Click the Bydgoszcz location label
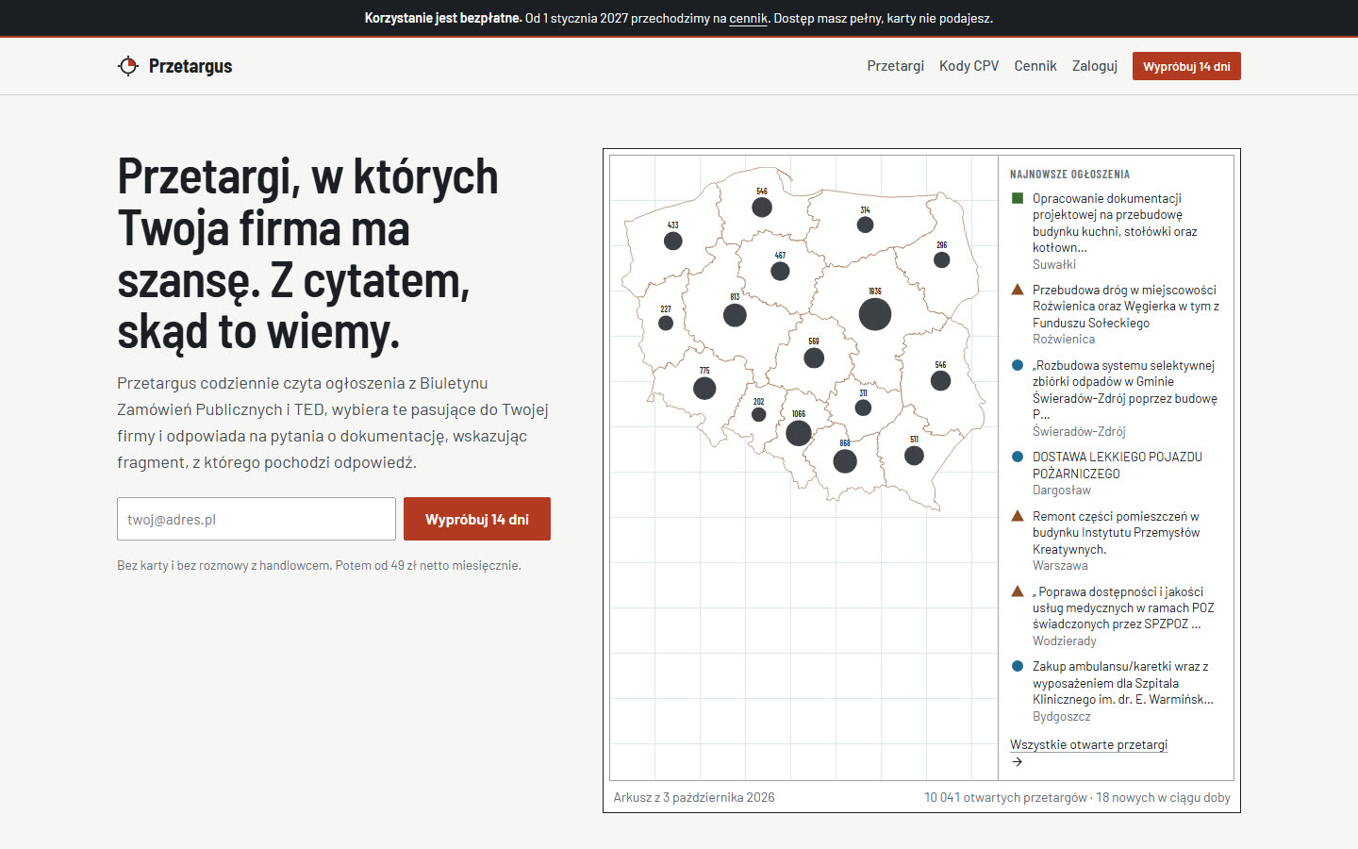This screenshot has height=849, width=1358. coord(1062,716)
